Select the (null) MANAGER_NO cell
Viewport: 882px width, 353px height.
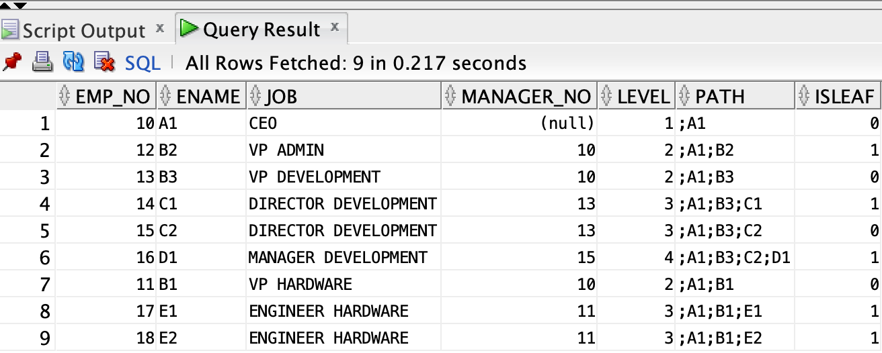point(568,123)
